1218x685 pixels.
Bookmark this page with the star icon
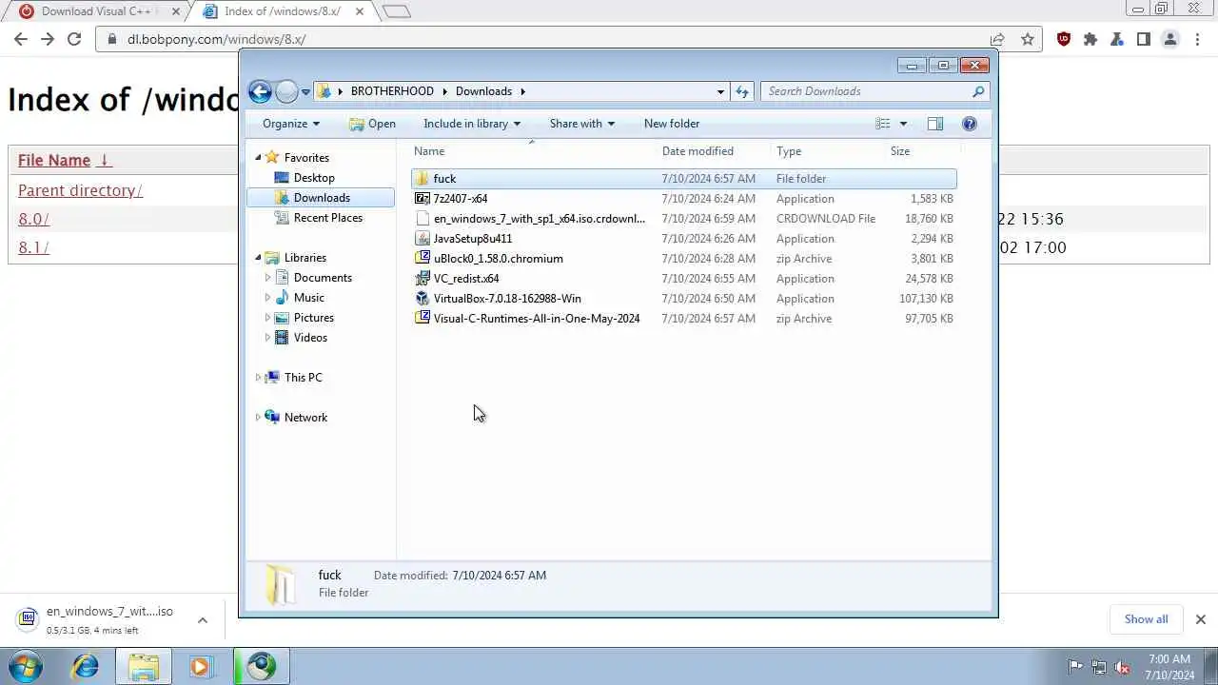pos(1028,39)
